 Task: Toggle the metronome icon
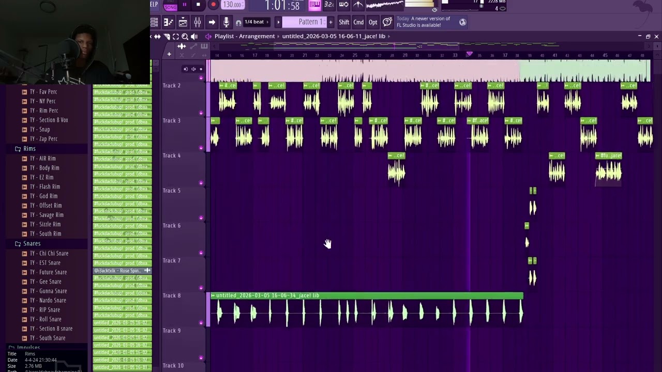[358, 5]
